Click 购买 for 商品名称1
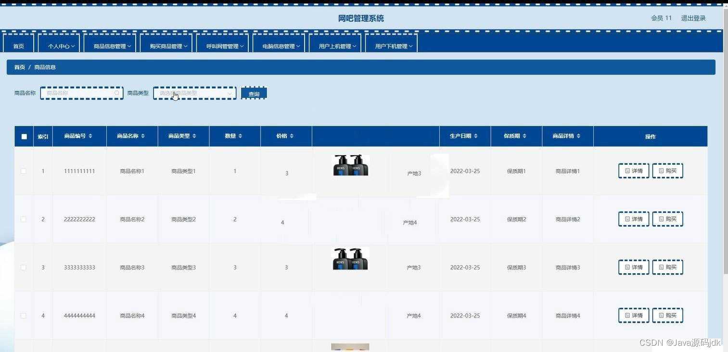Viewport: 728px width, 352px height. [667, 171]
